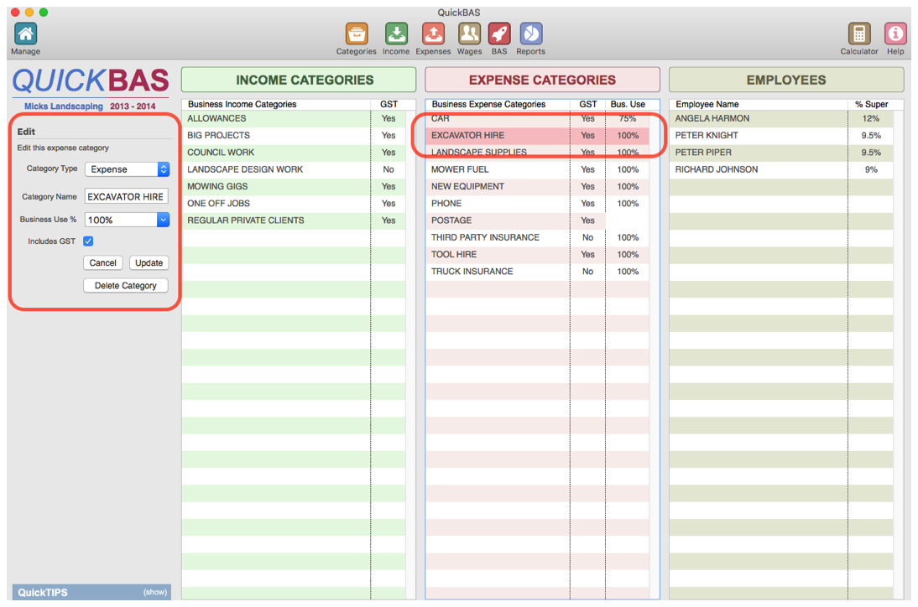Click the Category Name text field
This screenshot has width=918, height=607.
point(126,195)
